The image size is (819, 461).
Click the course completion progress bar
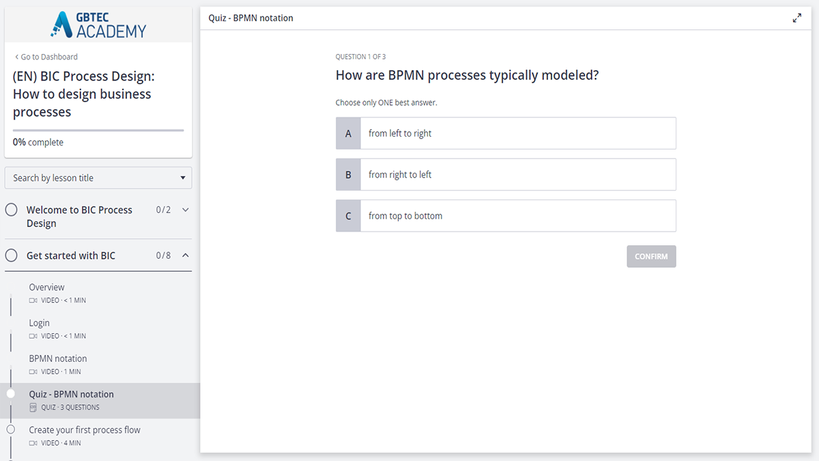98,130
